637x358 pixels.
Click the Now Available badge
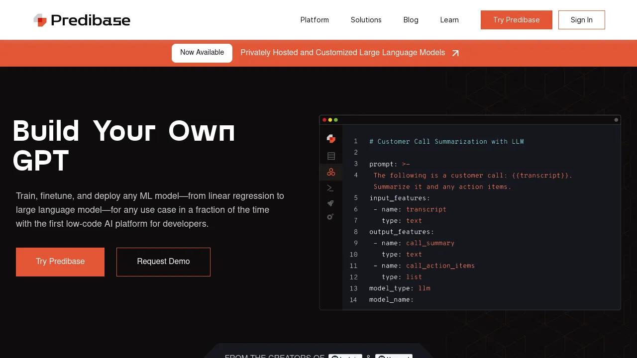202,53
